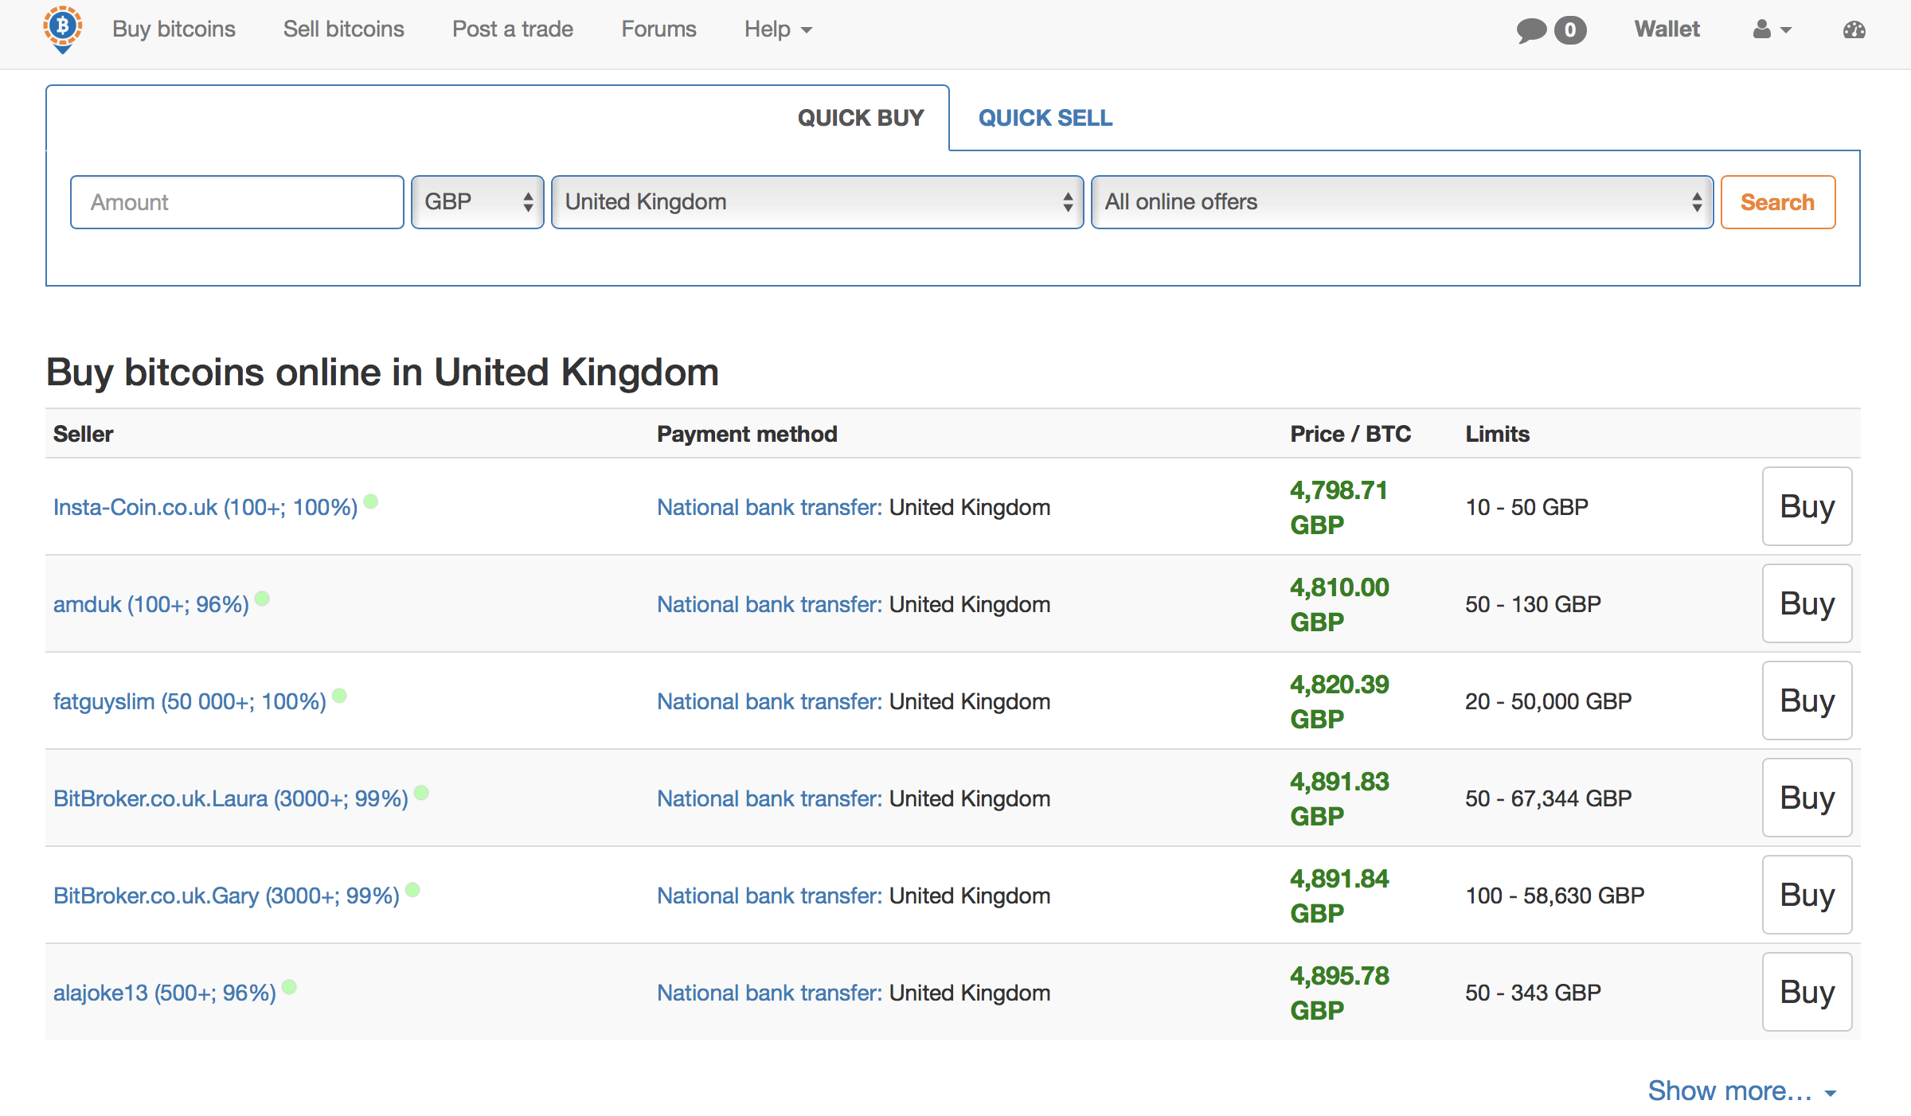
Task: Click the limits text 20 - 50,000 GBP
Action: pos(1549,701)
